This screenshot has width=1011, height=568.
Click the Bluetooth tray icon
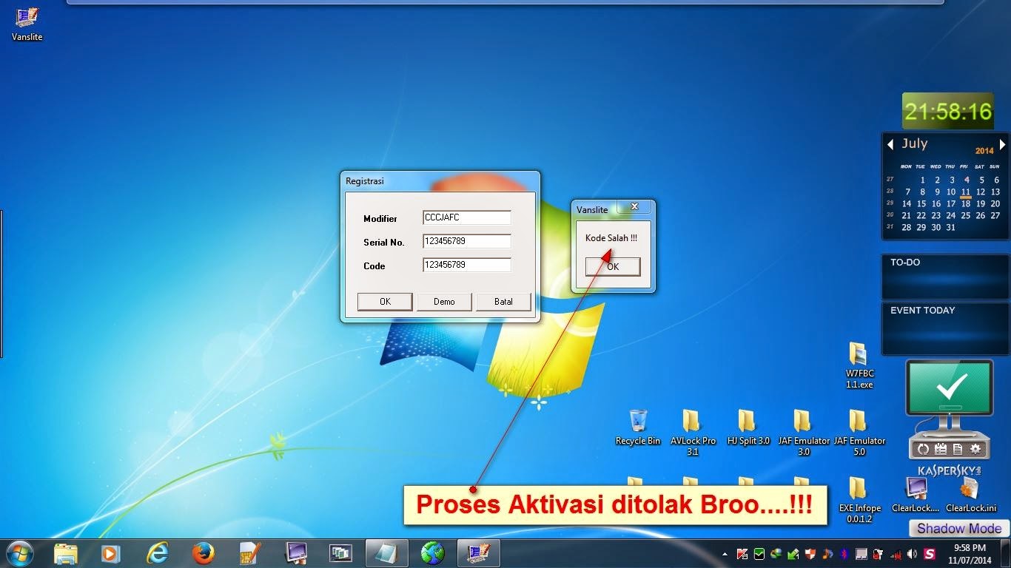point(844,554)
